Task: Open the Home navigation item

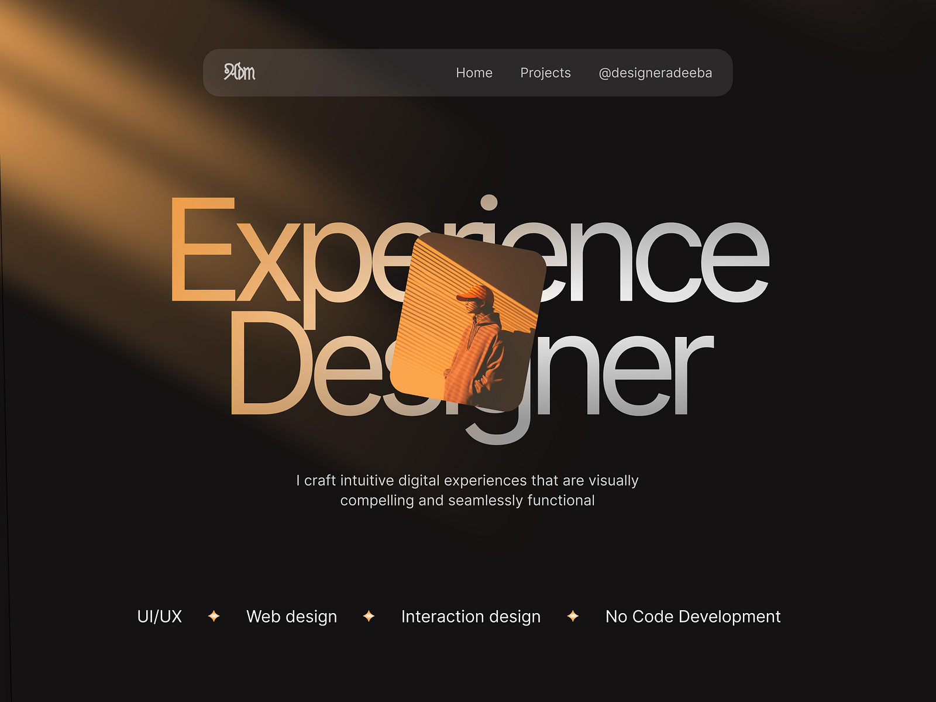Action: (x=474, y=73)
